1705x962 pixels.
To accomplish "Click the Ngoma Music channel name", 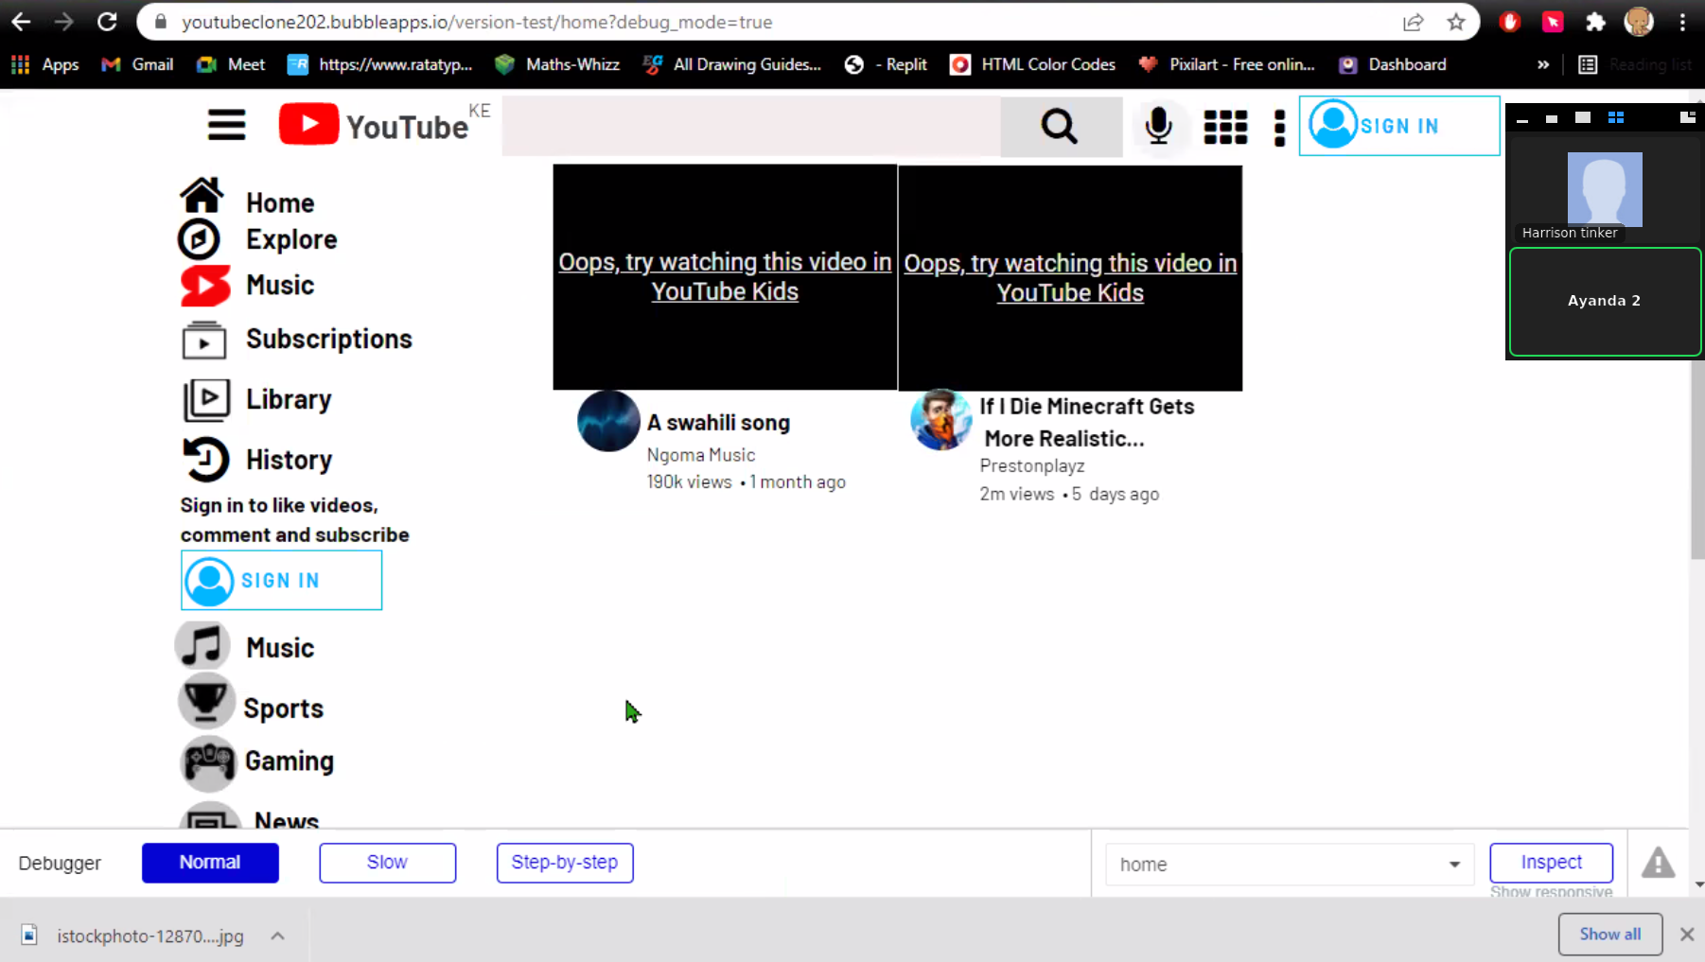I will point(701,455).
